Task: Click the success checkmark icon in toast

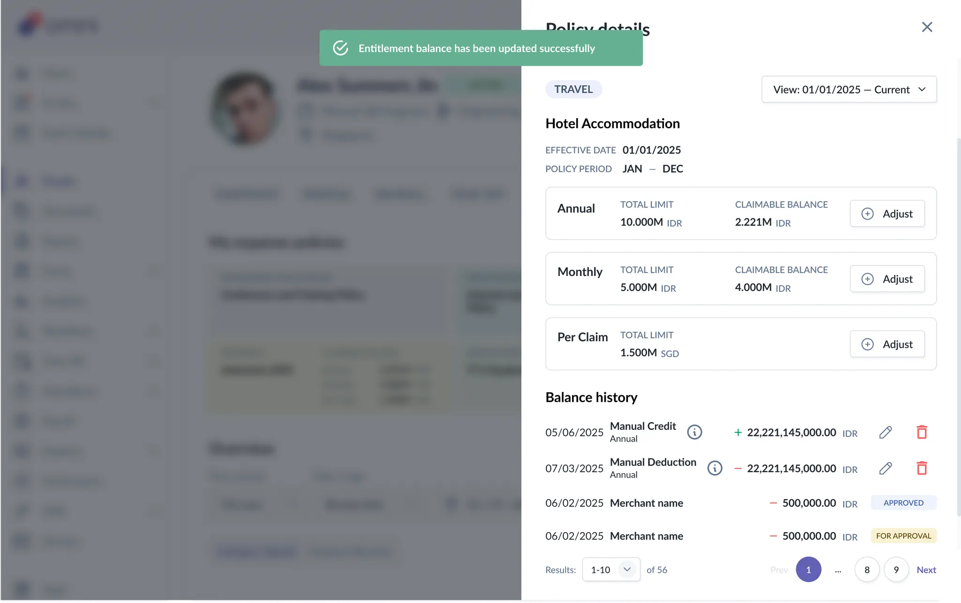Action: 341,48
